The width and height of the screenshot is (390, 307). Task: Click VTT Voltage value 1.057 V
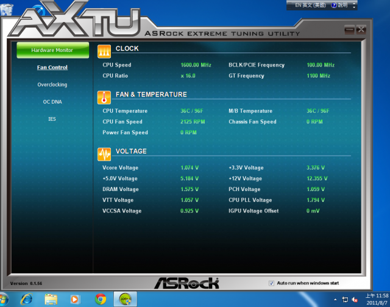(x=190, y=200)
